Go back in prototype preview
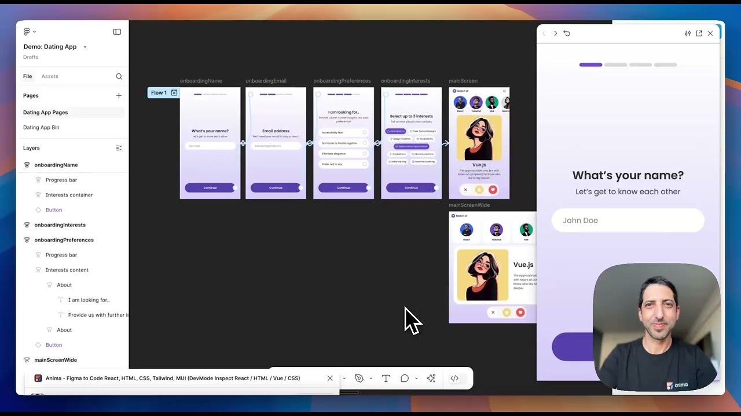741x416 pixels. [544, 34]
